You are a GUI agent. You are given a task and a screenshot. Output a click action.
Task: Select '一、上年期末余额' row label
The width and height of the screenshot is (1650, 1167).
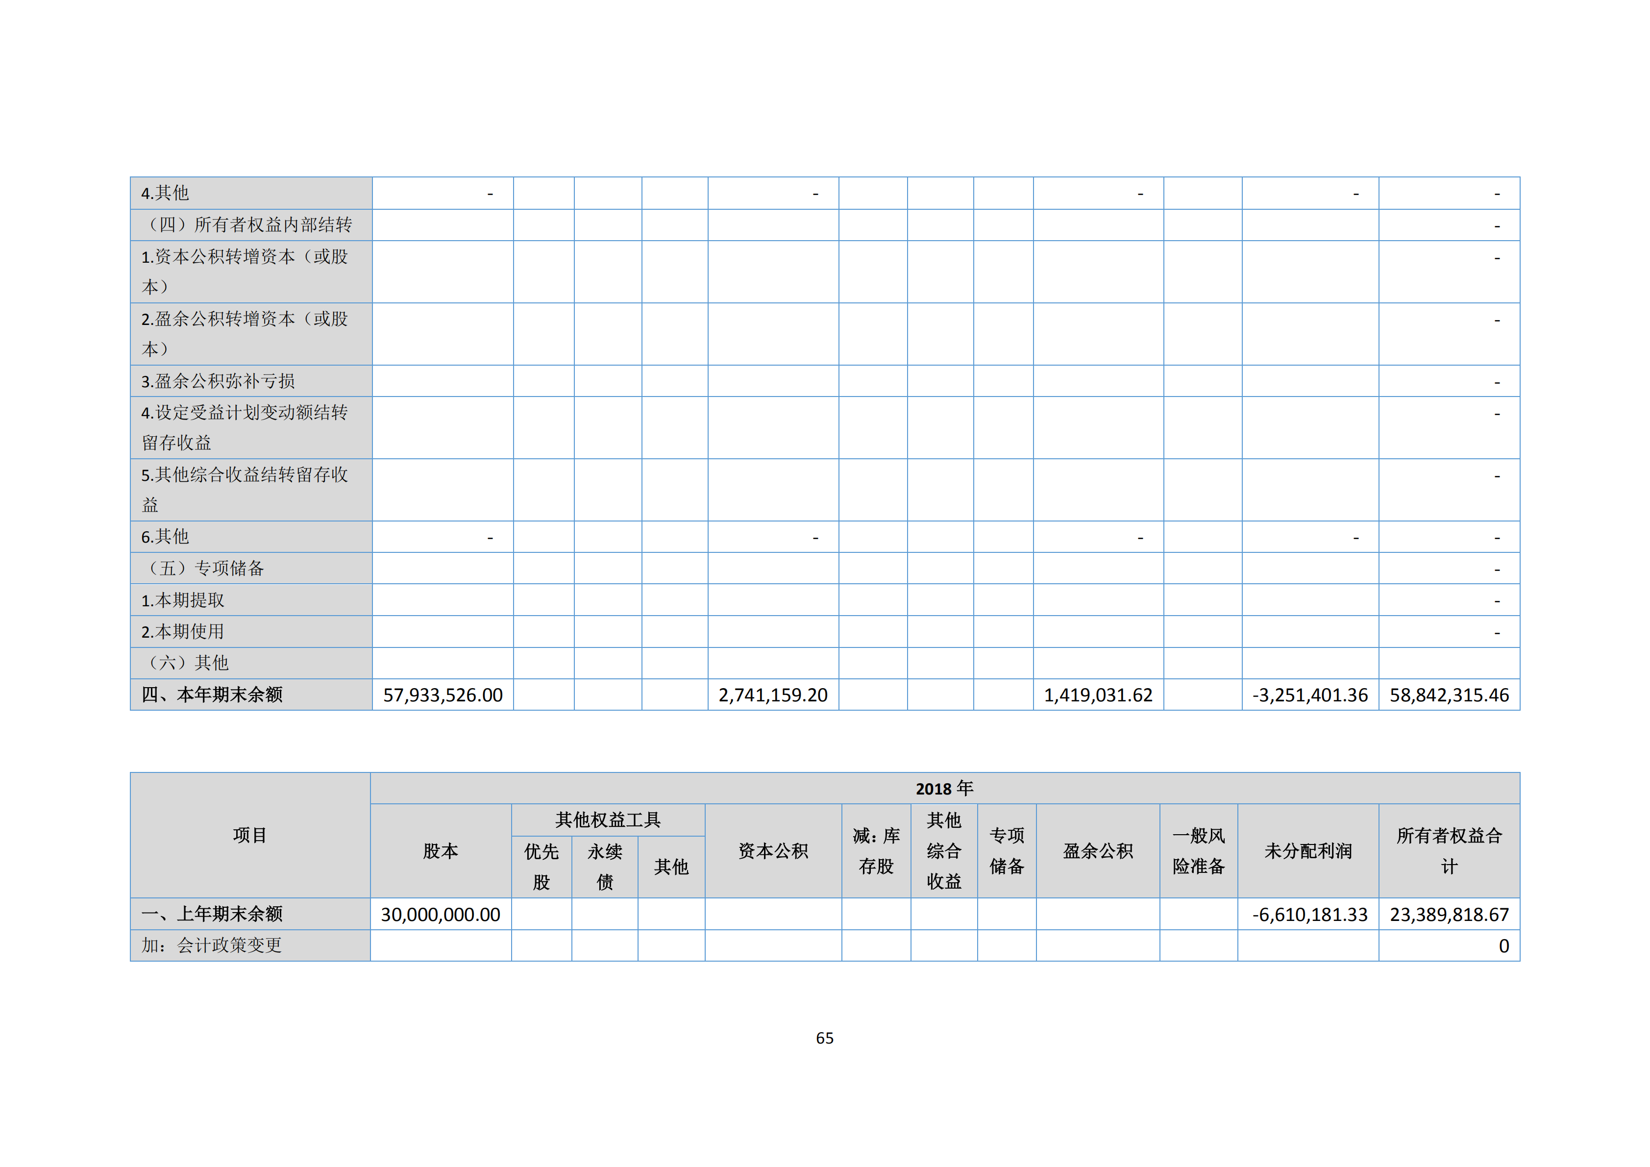coord(212,914)
